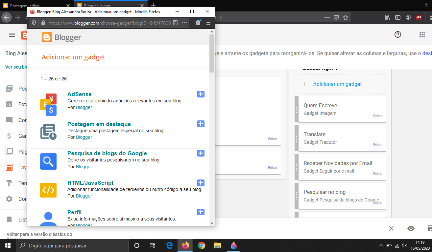432x252 pixels.
Task: Open page actions three-dots in popup URL bar
Action: click(184, 23)
